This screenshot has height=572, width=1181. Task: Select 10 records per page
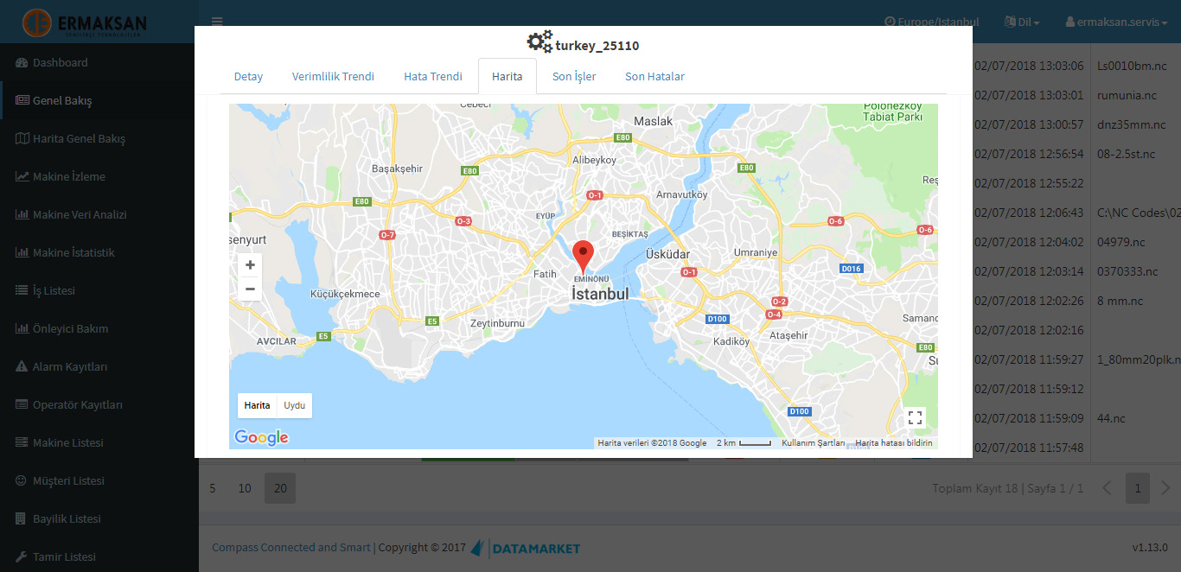click(245, 488)
